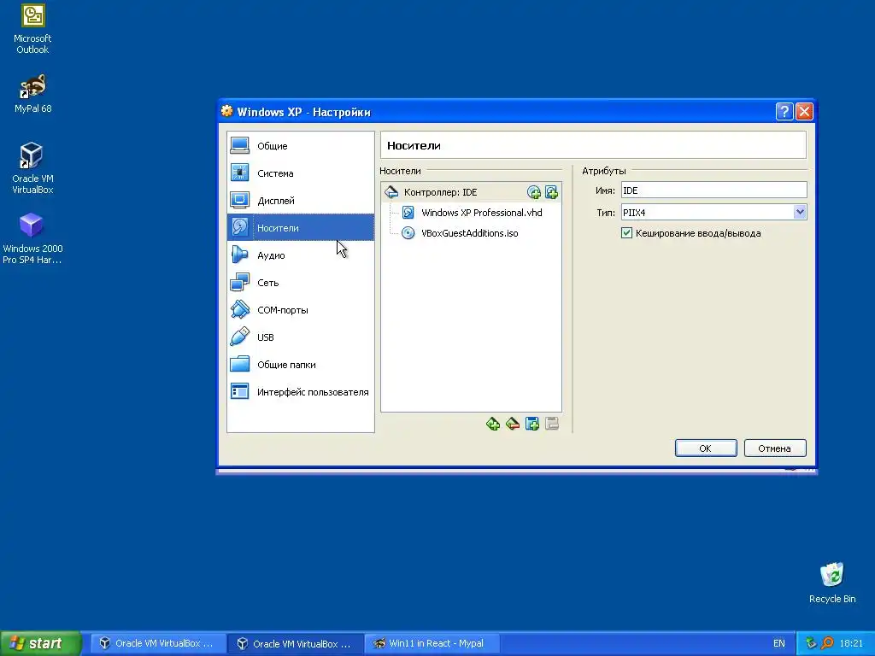Click the Сеть network icon
This screenshot has width=875, height=656.
[x=240, y=282]
